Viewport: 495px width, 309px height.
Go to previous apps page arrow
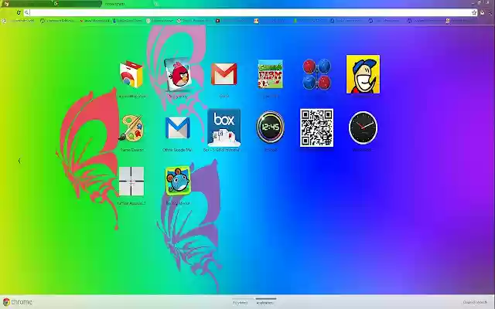coord(19,161)
